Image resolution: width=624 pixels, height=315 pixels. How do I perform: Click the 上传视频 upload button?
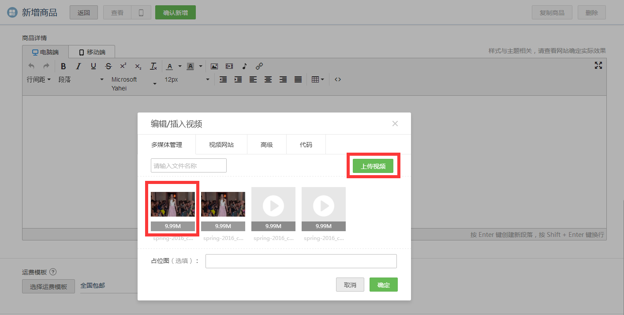click(373, 166)
